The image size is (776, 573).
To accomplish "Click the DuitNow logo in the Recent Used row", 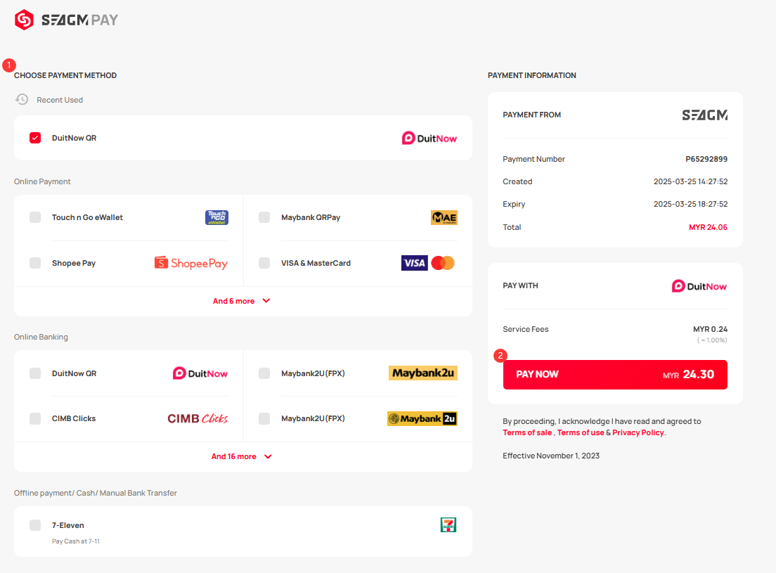I will 429,138.
